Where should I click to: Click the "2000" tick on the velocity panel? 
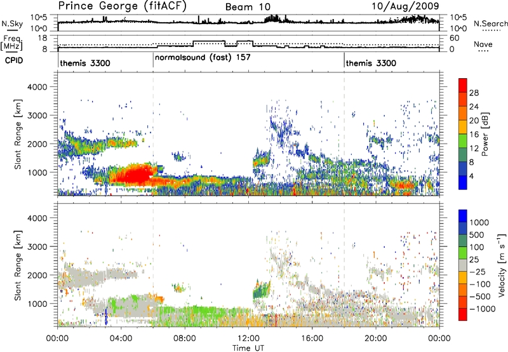37,275
